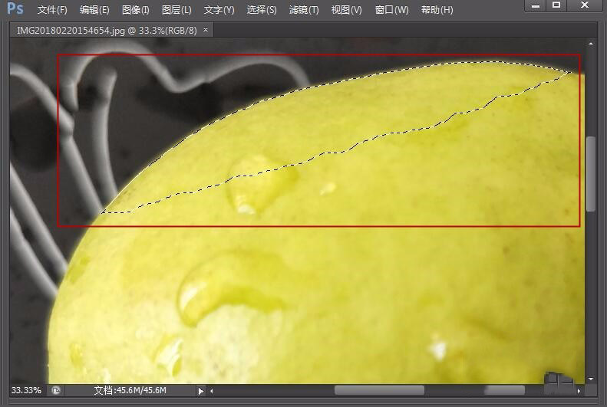Open the 文字(Y) menu
Viewport: 607px width, 407px height.
point(219,10)
